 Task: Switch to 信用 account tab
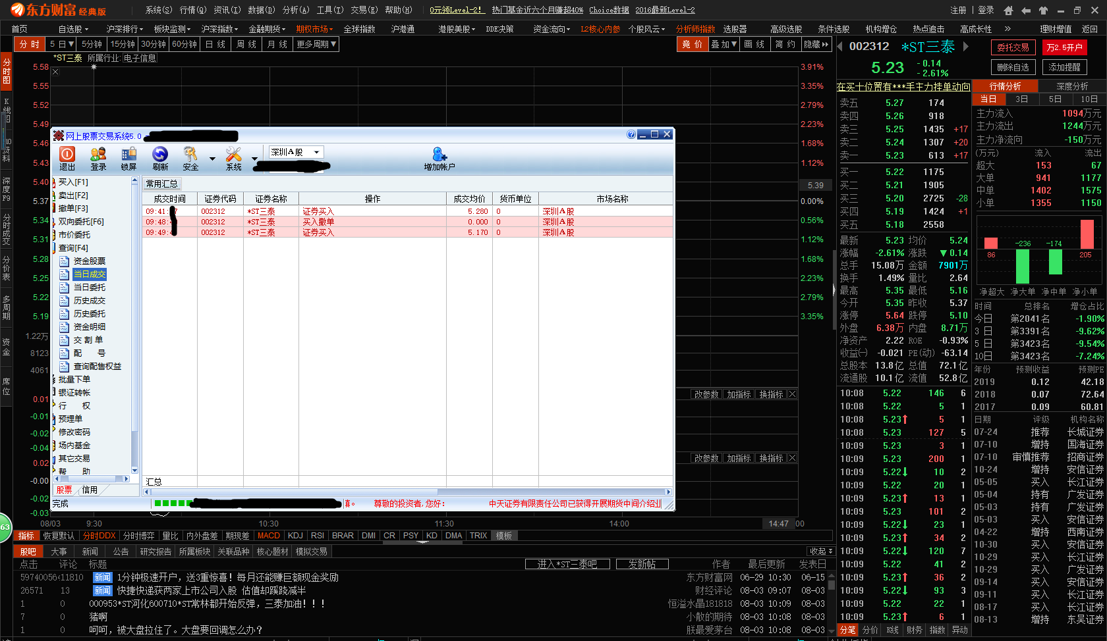[90, 490]
